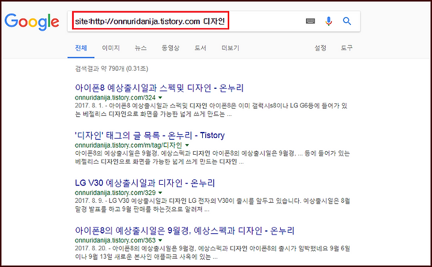Click the 검색결과 약 790개 result count
432x267 pixels.
click(112, 68)
